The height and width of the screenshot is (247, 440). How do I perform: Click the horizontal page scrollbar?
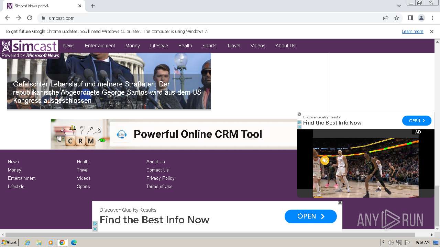pos(210,235)
